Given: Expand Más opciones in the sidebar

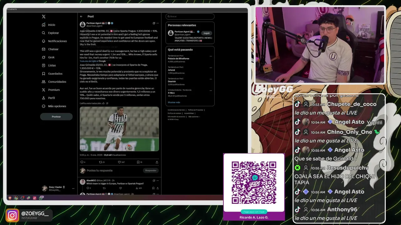Looking at the screenshot, I should coord(54,106).
